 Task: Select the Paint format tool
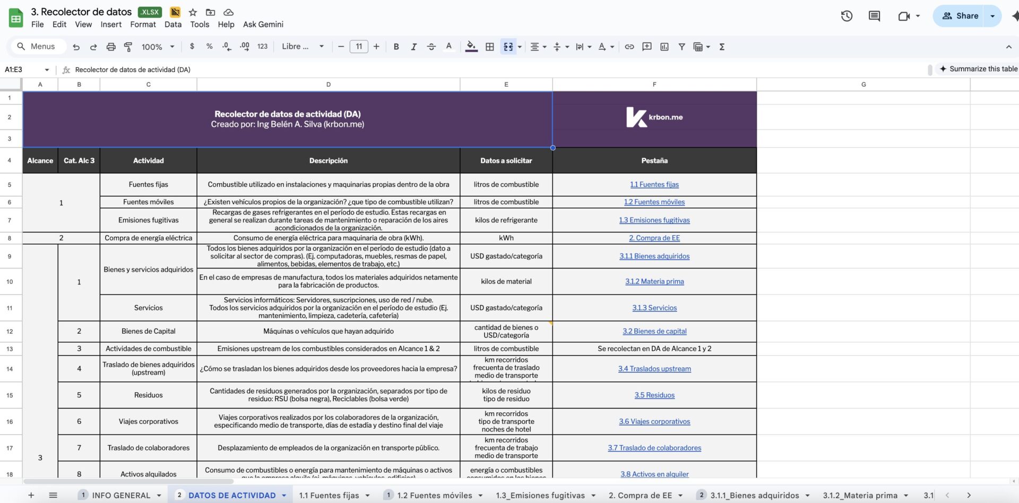tap(128, 47)
